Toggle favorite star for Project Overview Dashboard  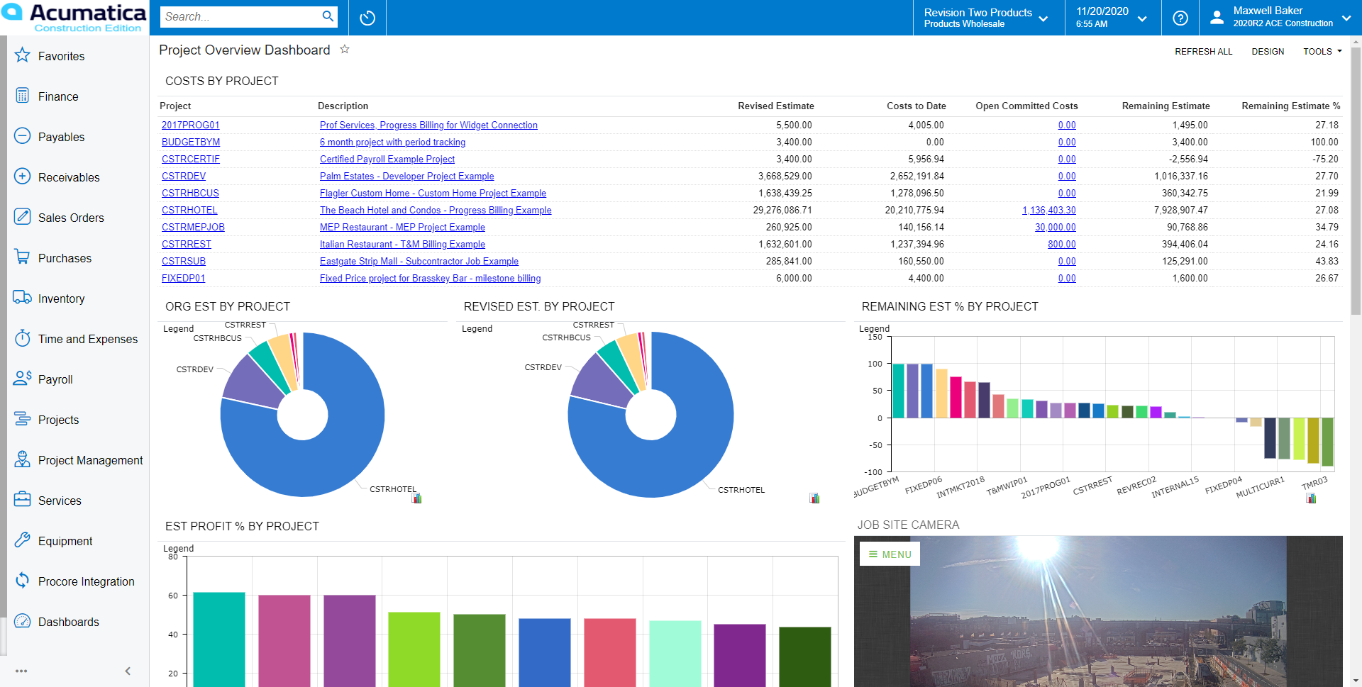pyautogui.click(x=345, y=50)
